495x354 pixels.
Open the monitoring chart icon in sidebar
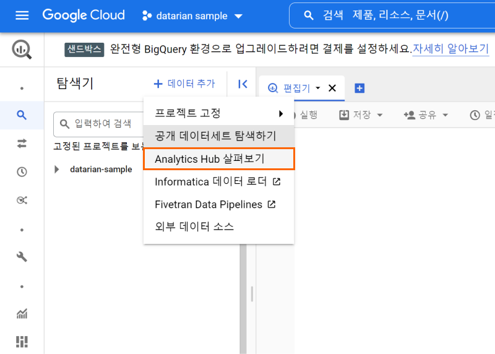(22, 314)
